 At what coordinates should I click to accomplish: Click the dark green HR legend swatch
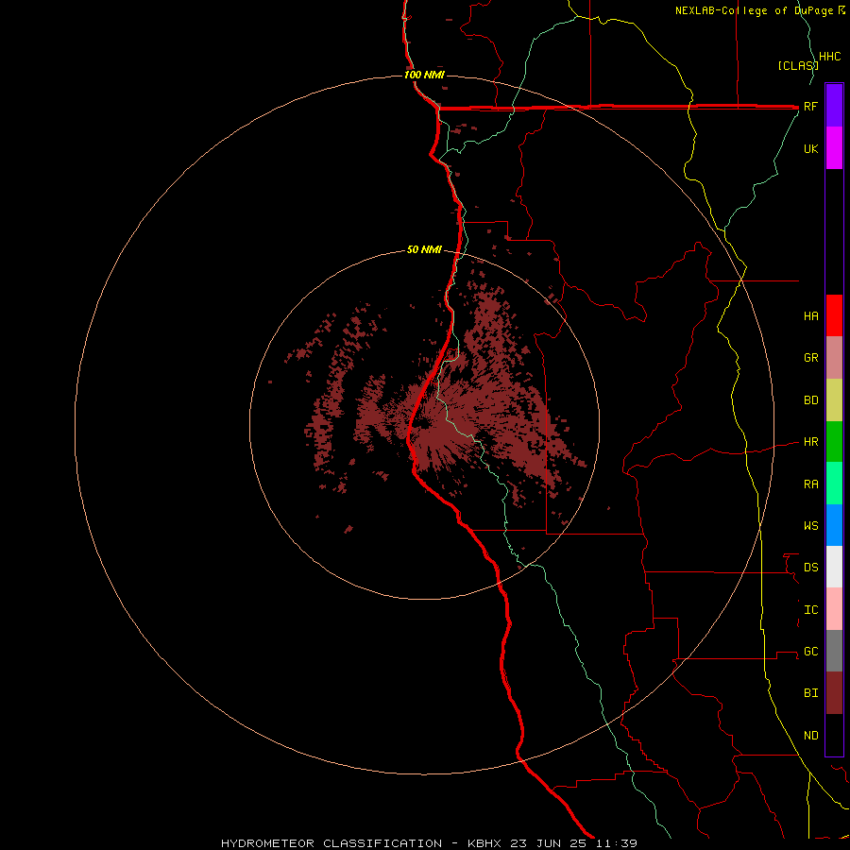click(834, 442)
